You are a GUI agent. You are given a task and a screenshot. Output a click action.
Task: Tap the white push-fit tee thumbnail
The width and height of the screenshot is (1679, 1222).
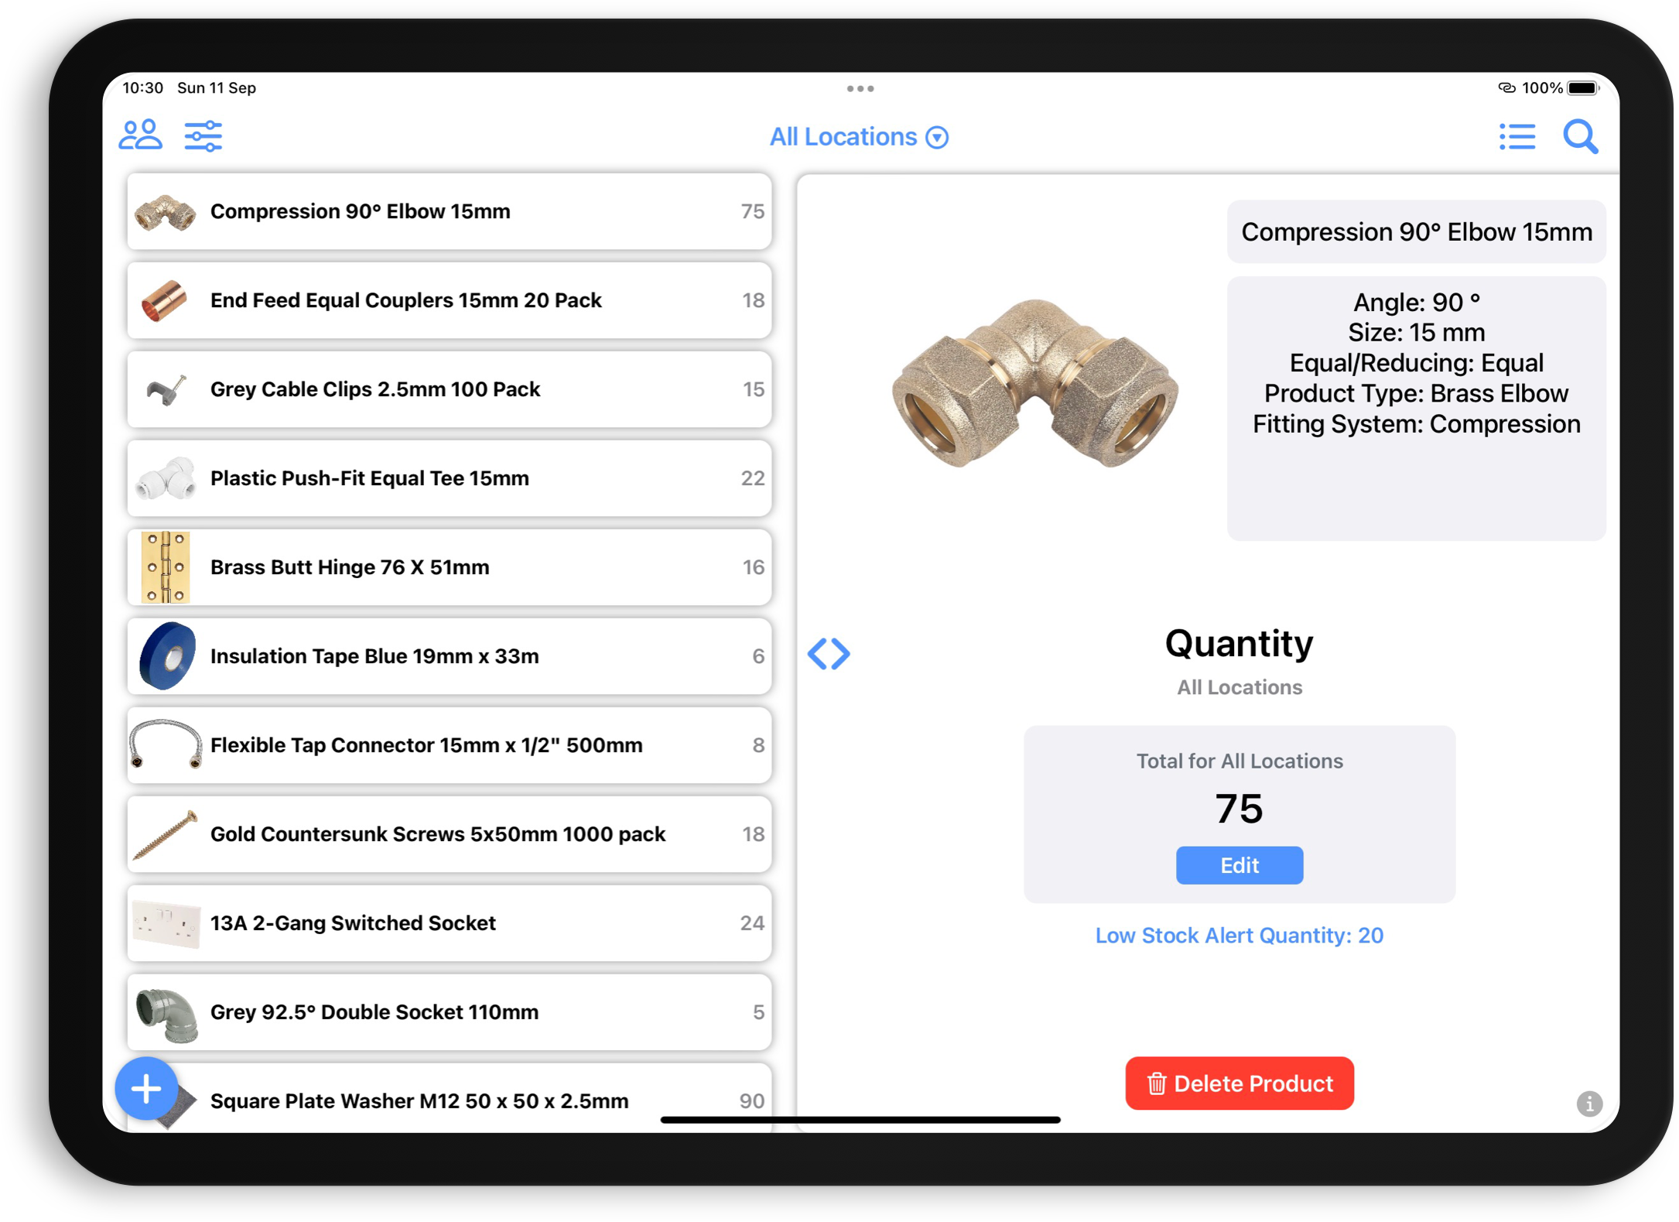[x=165, y=478]
